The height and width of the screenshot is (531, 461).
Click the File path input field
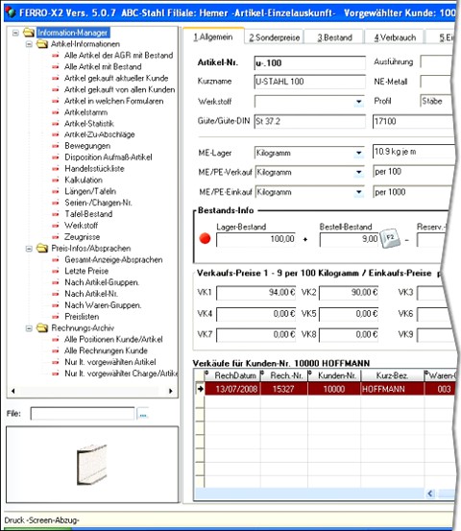(x=83, y=414)
